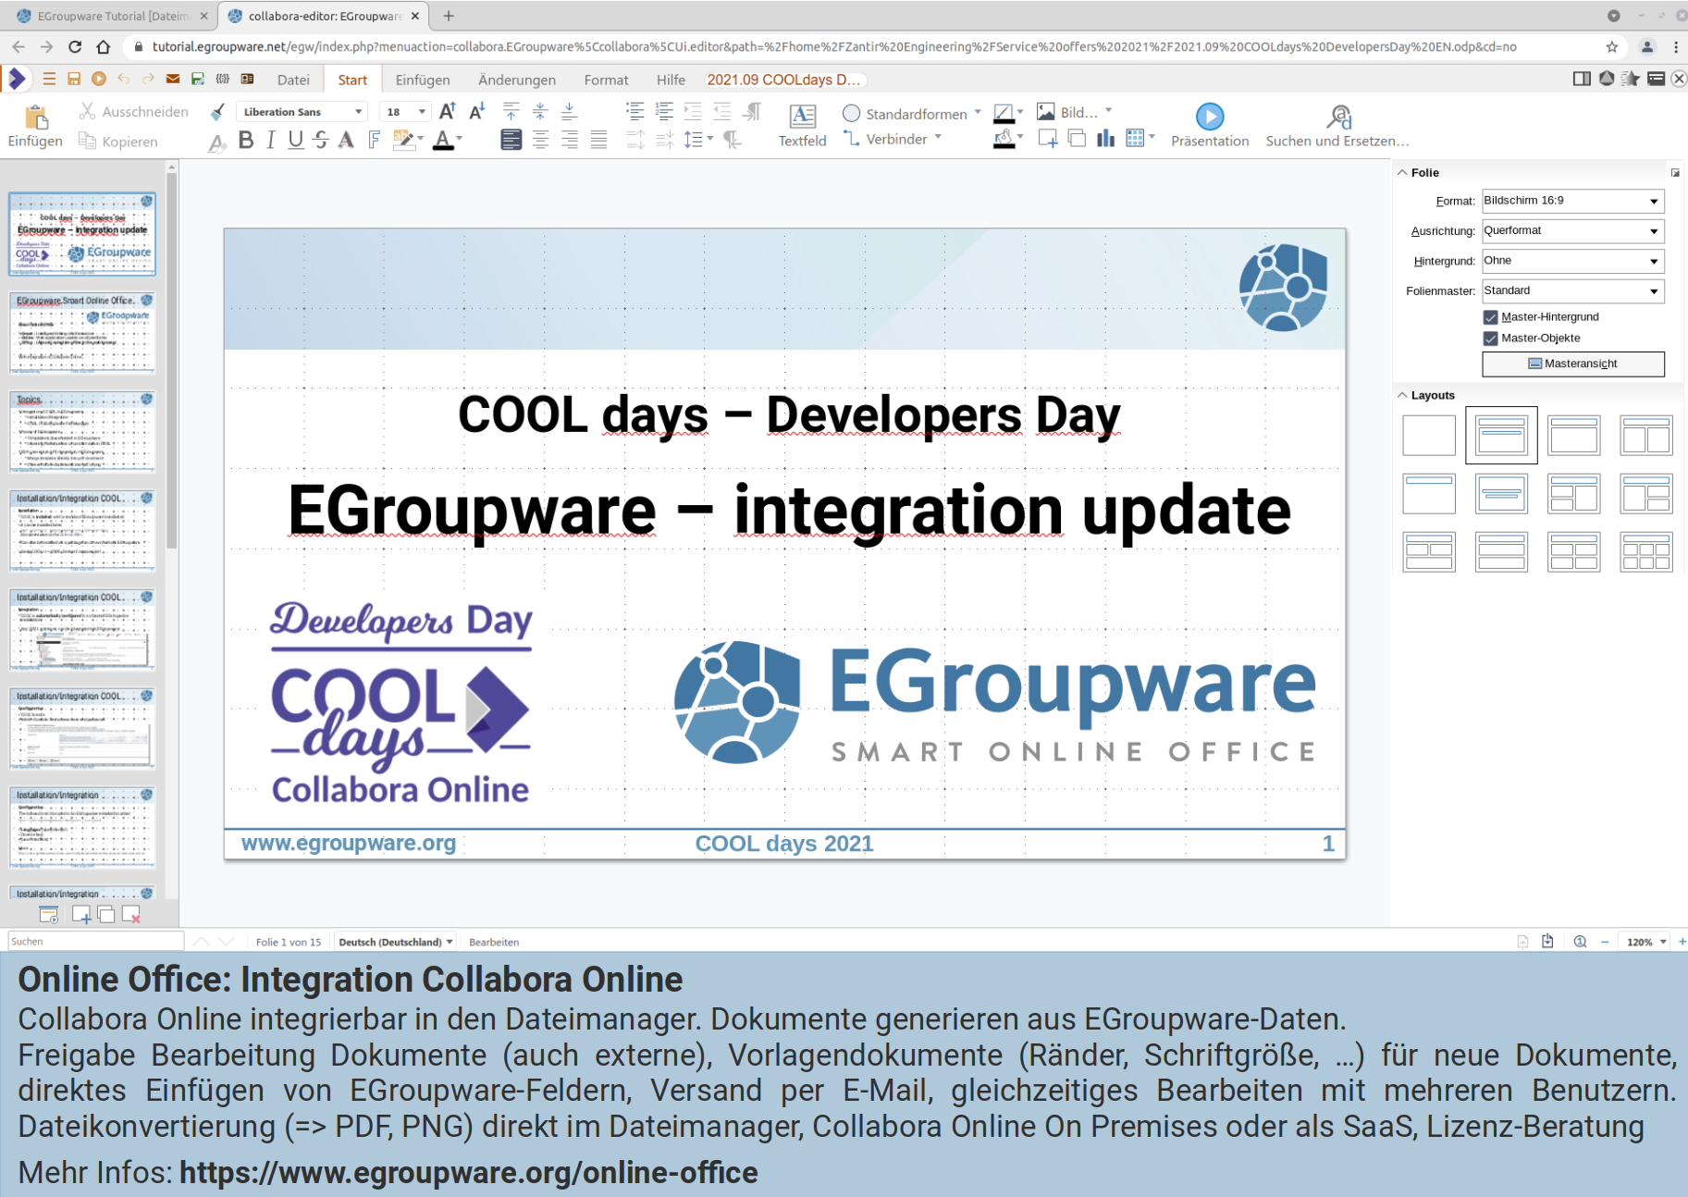The height and width of the screenshot is (1197, 1688).
Task: Toggle the sidebar panel icon at top right
Action: click(1582, 80)
